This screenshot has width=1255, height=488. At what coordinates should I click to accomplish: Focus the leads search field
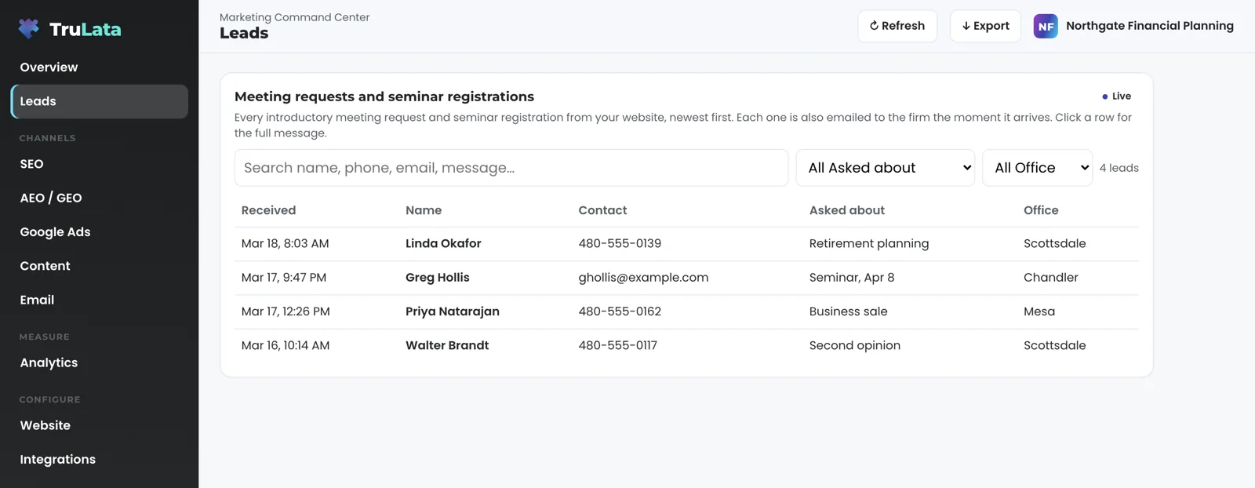(511, 168)
